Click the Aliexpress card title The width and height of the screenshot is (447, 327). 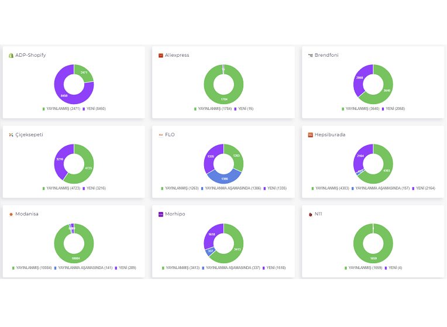click(x=177, y=56)
